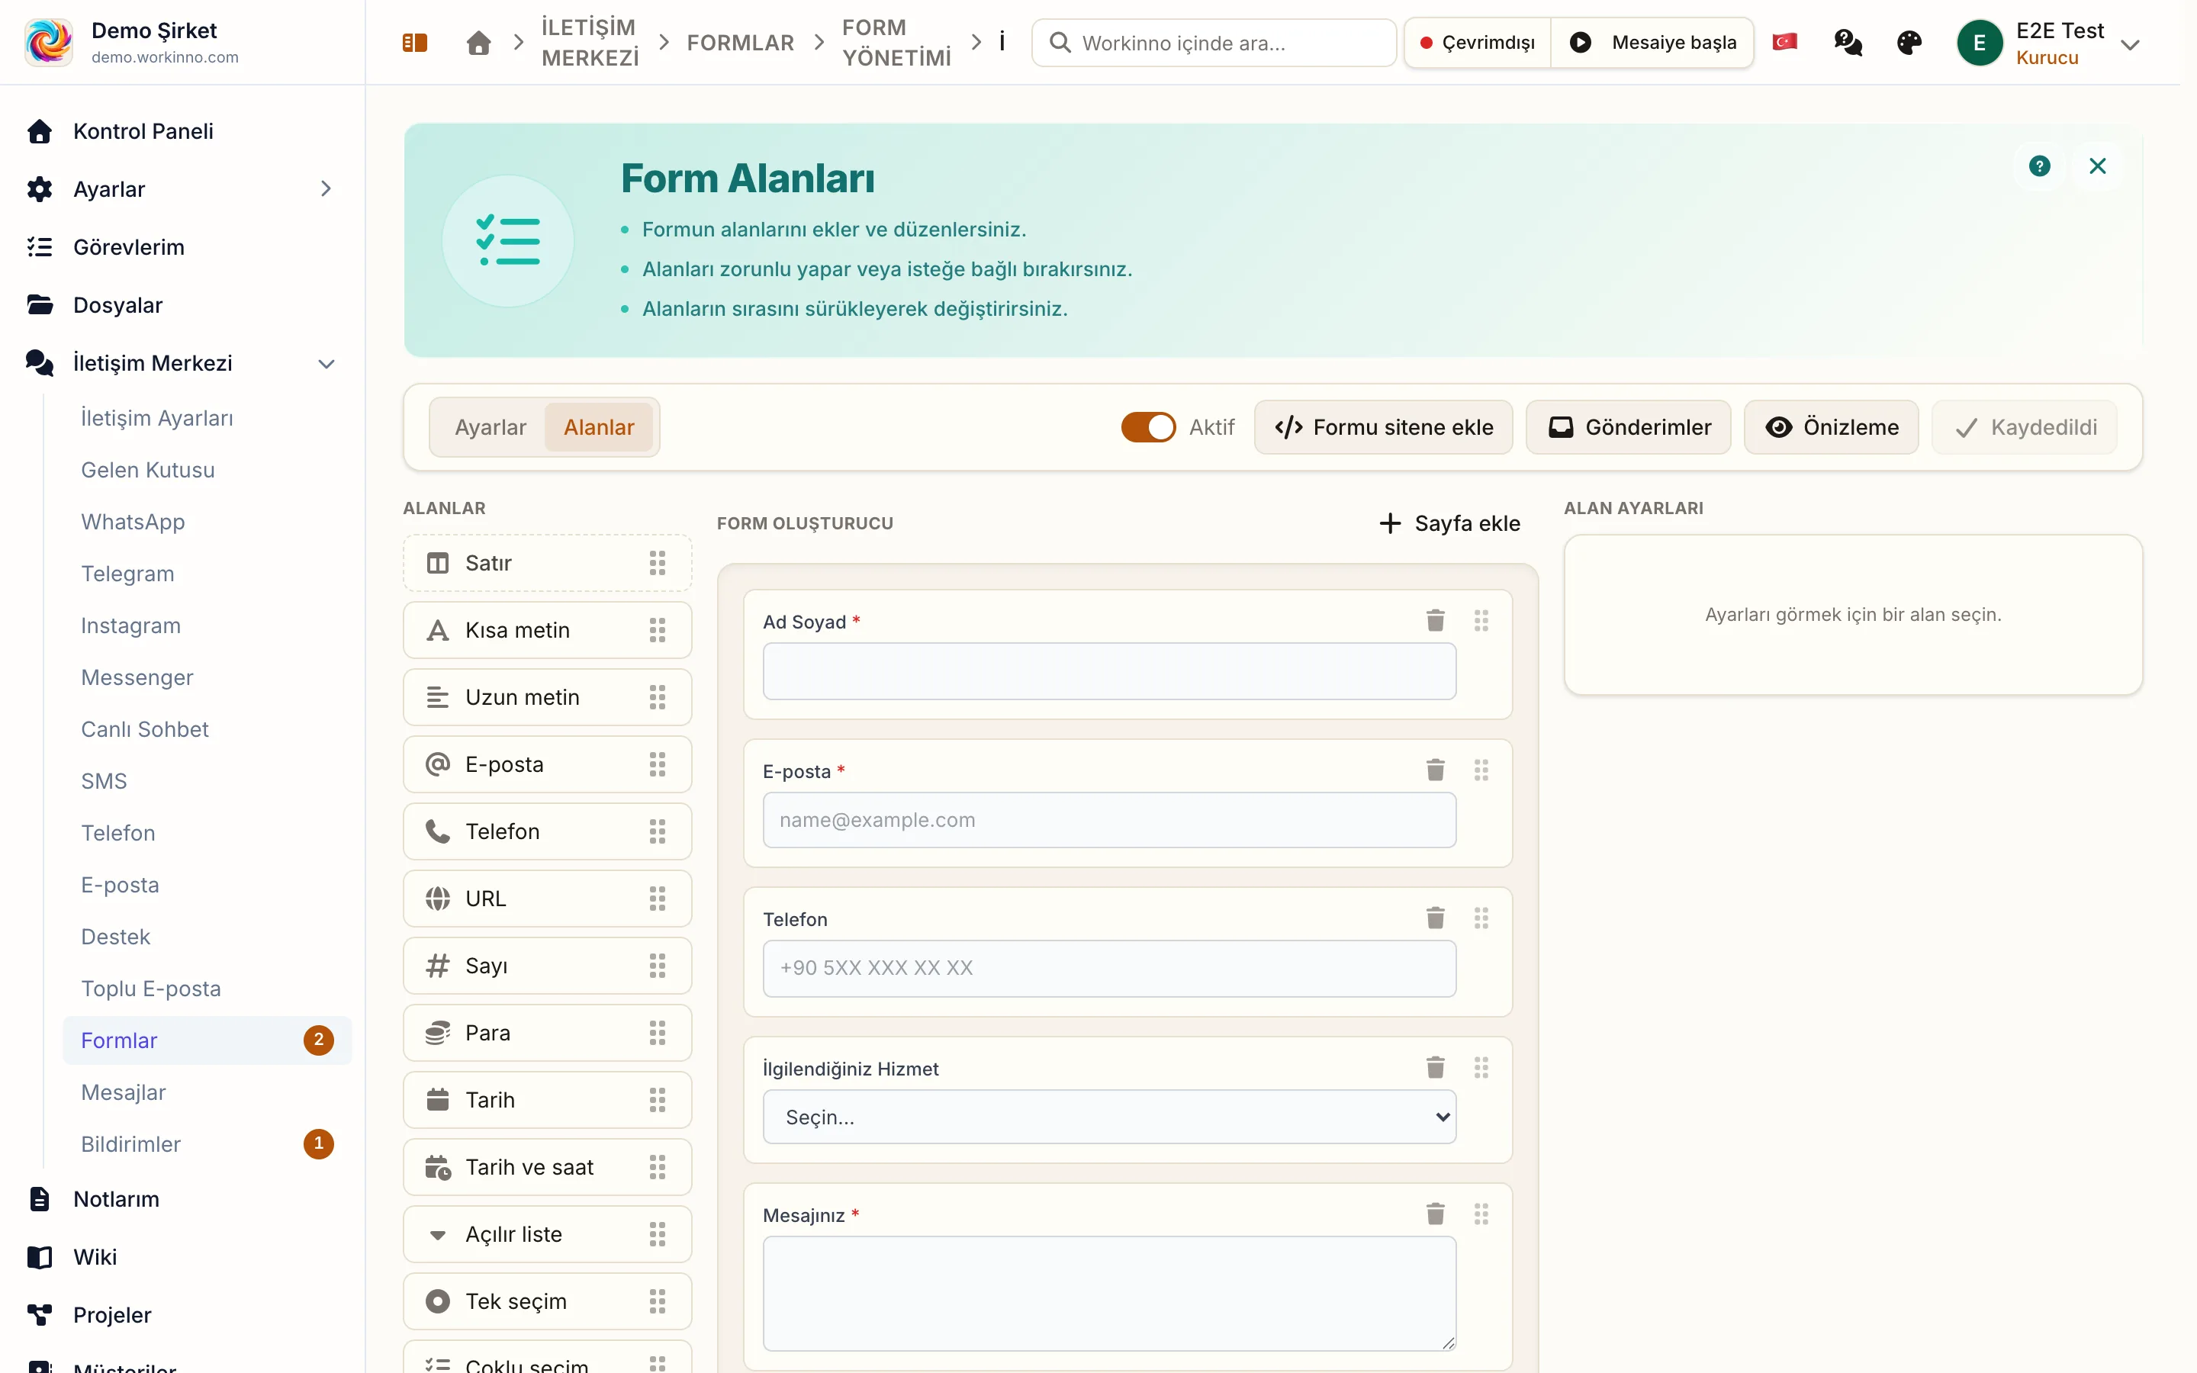The height and width of the screenshot is (1373, 2197).
Task: Delete the İlgilendiğiniz Hizmet field
Action: pos(1436,1068)
